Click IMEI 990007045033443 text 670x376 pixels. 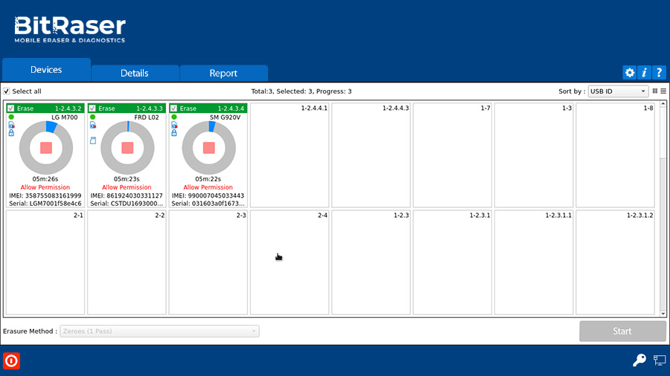click(208, 195)
